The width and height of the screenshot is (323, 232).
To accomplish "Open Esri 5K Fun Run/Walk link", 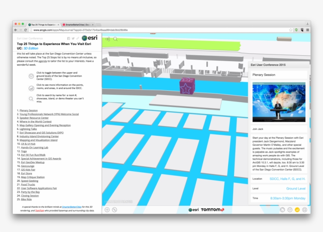I will pyautogui.click(x=33, y=155).
